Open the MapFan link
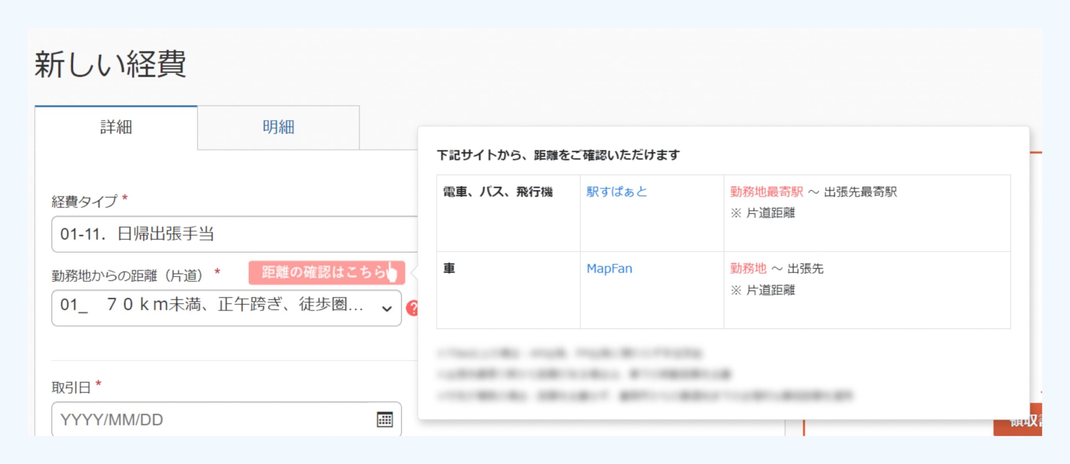 pyautogui.click(x=609, y=268)
